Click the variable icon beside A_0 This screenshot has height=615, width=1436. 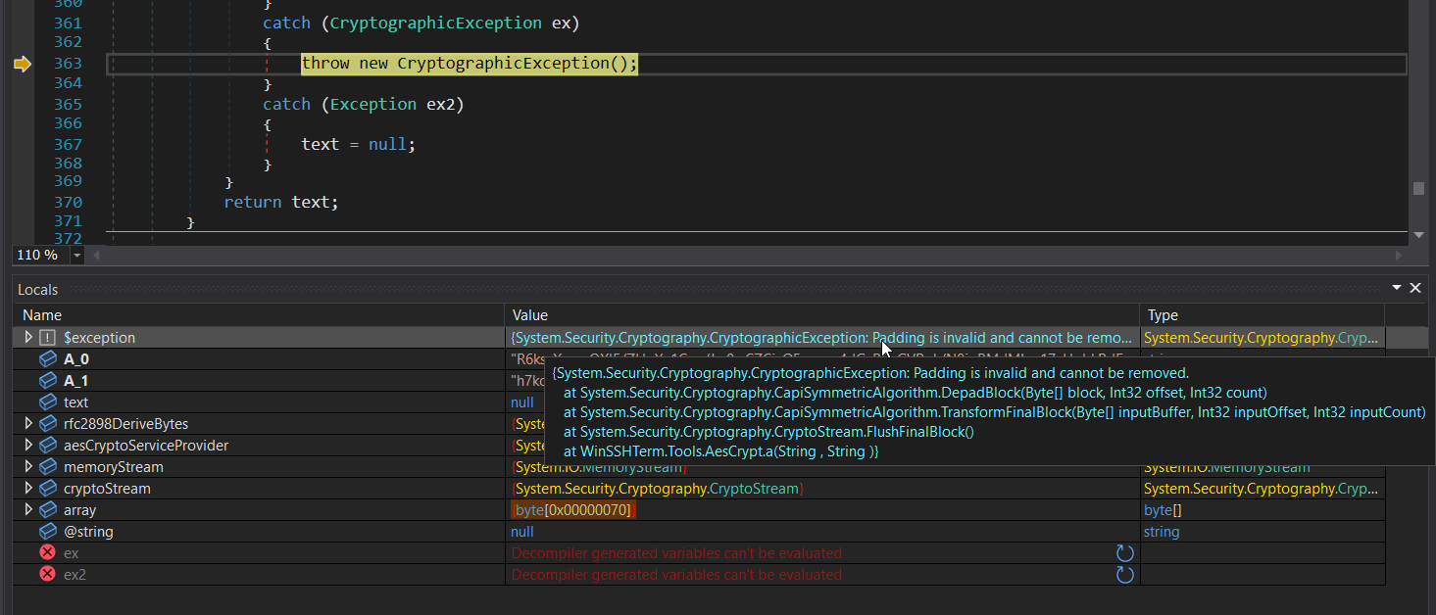point(48,359)
